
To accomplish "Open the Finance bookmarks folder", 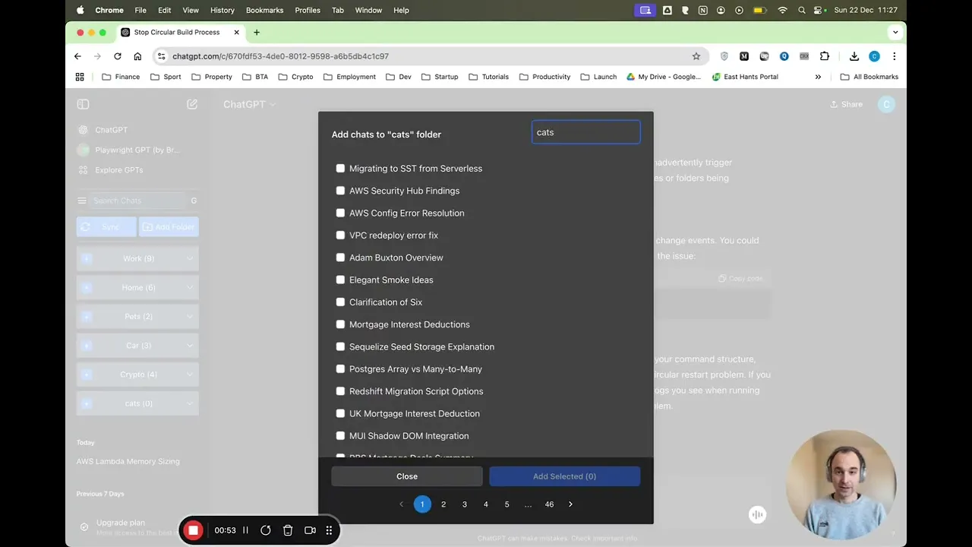I will [121, 77].
